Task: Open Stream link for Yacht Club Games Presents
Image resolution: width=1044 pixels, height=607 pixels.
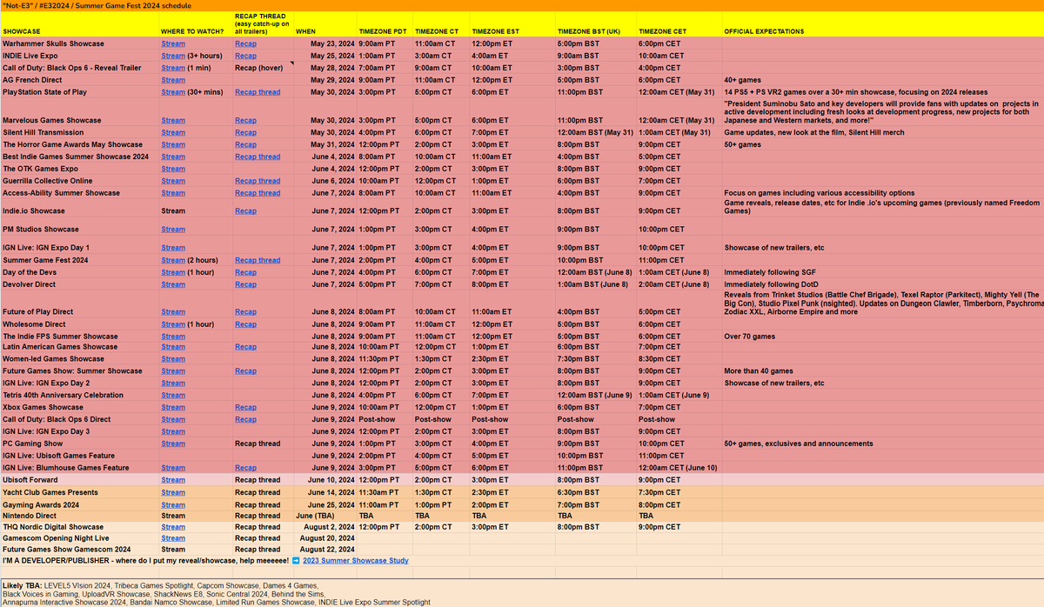Action: 173,492
